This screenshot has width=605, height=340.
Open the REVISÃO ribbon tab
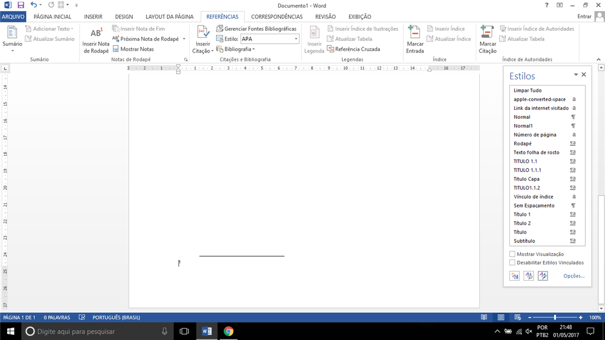coord(326,17)
